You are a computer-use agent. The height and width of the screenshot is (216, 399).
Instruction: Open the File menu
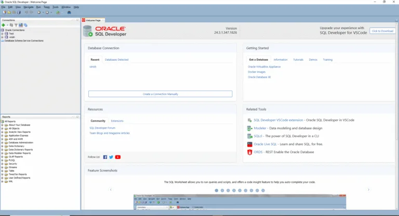tap(3, 7)
